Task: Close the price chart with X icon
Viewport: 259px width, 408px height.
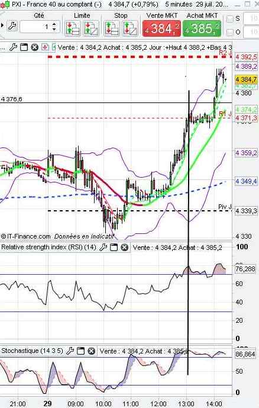Action: (34, 47)
